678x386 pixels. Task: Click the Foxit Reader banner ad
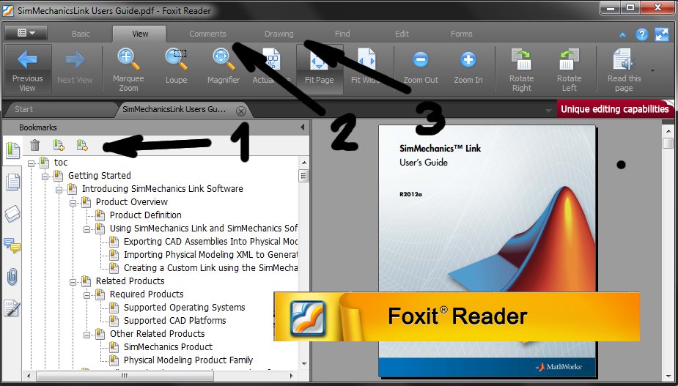point(457,316)
